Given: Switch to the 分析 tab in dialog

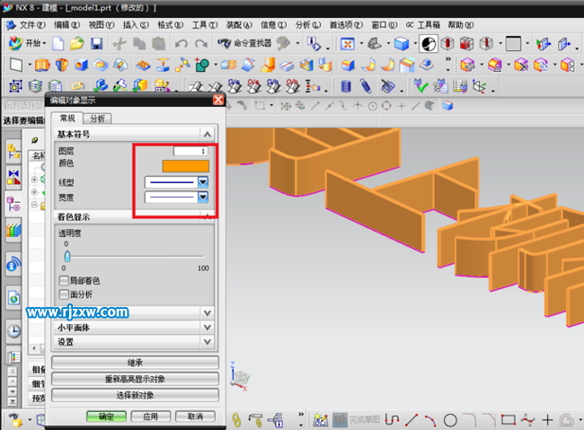Looking at the screenshot, I should coord(97,118).
